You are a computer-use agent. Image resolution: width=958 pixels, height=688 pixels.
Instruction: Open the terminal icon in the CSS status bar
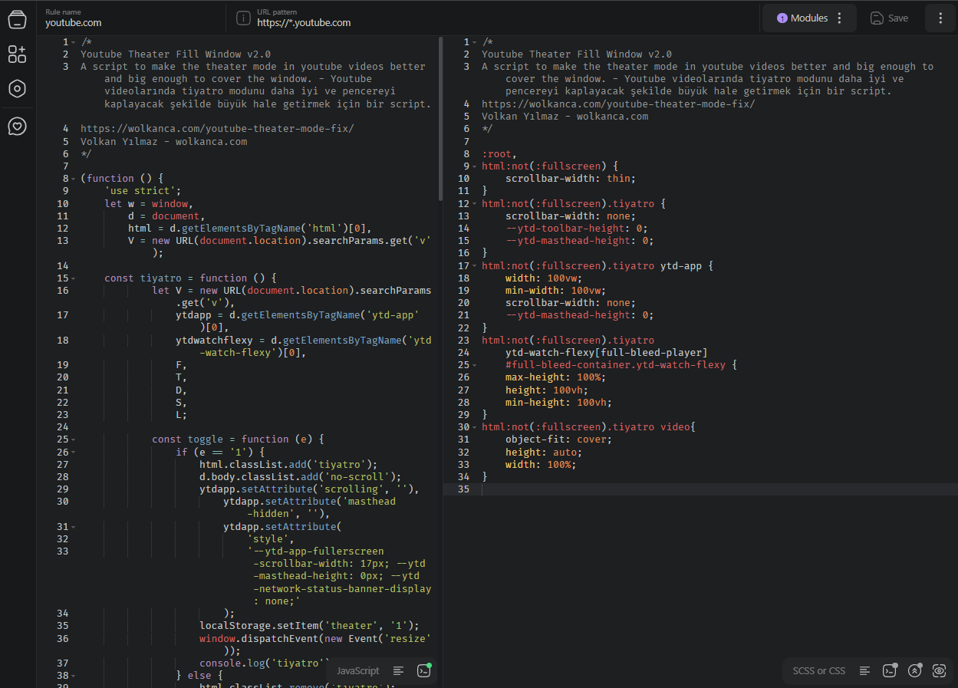click(x=890, y=670)
